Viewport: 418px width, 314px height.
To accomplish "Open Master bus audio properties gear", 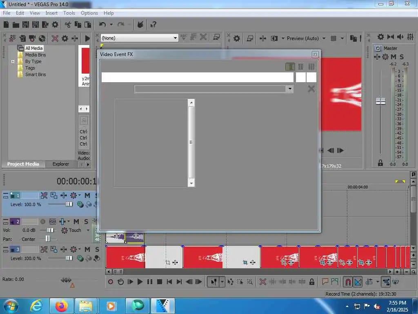I will [381, 37].
